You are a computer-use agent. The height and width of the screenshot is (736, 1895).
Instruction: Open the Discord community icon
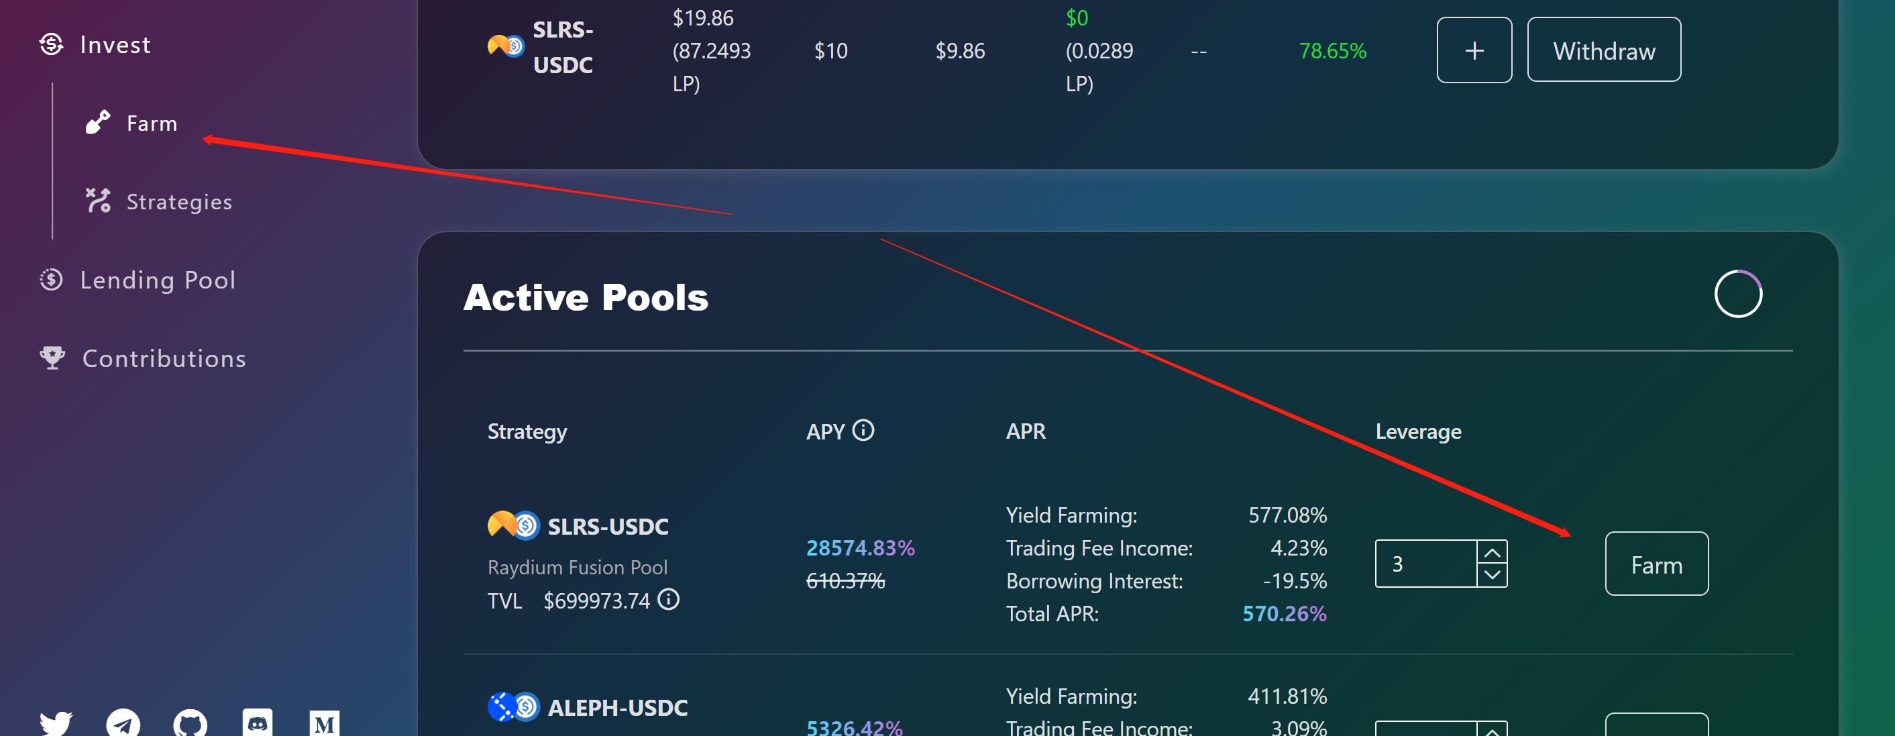[258, 723]
